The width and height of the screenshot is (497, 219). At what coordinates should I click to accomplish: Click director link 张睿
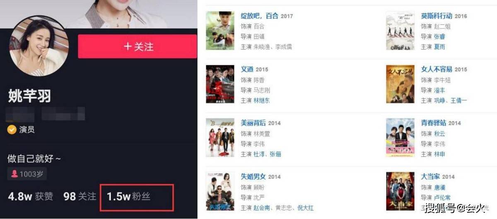pos(440,36)
